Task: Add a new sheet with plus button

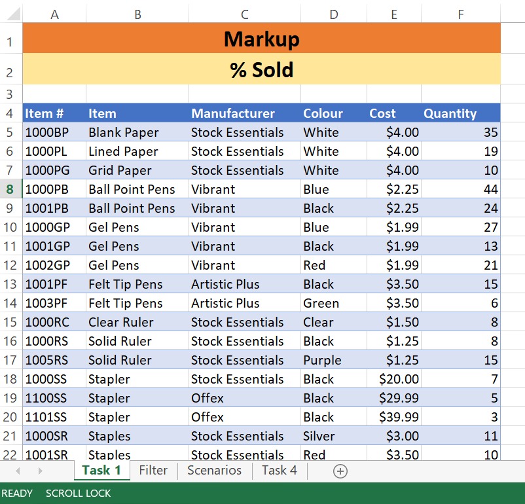Action: pyautogui.click(x=340, y=471)
